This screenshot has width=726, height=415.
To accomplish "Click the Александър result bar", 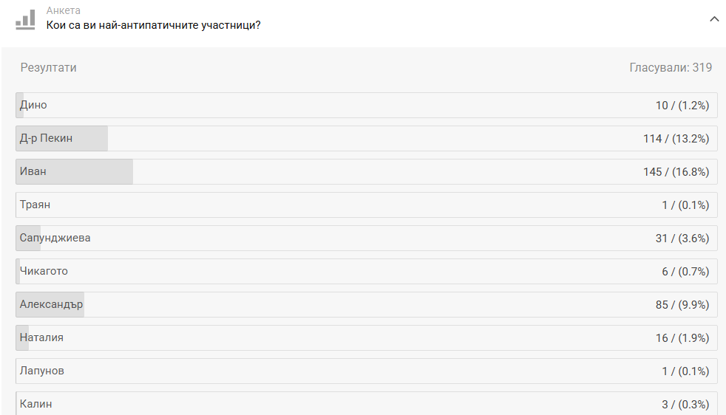I will (x=366, y=305).
